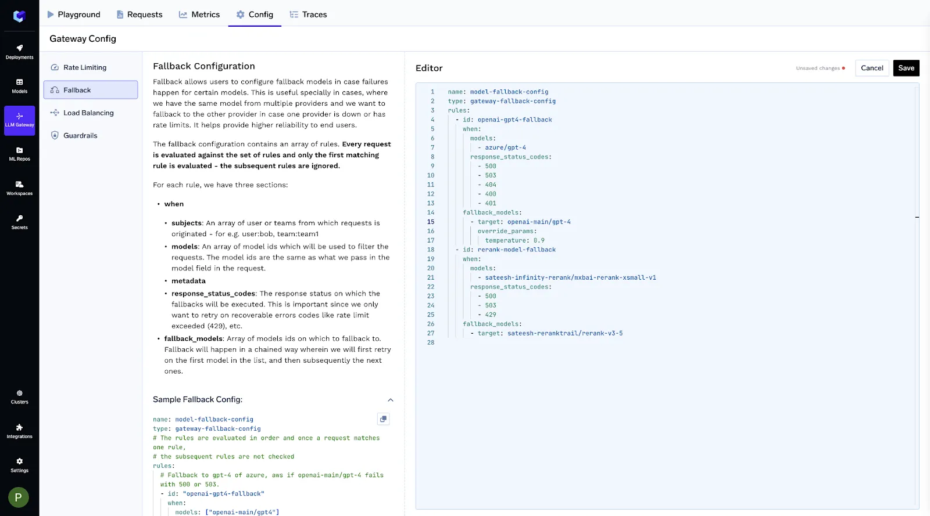Click the override_params editor line
Image resolution: width=930 pixels, height=516 pixels.
tap(507, 231)
